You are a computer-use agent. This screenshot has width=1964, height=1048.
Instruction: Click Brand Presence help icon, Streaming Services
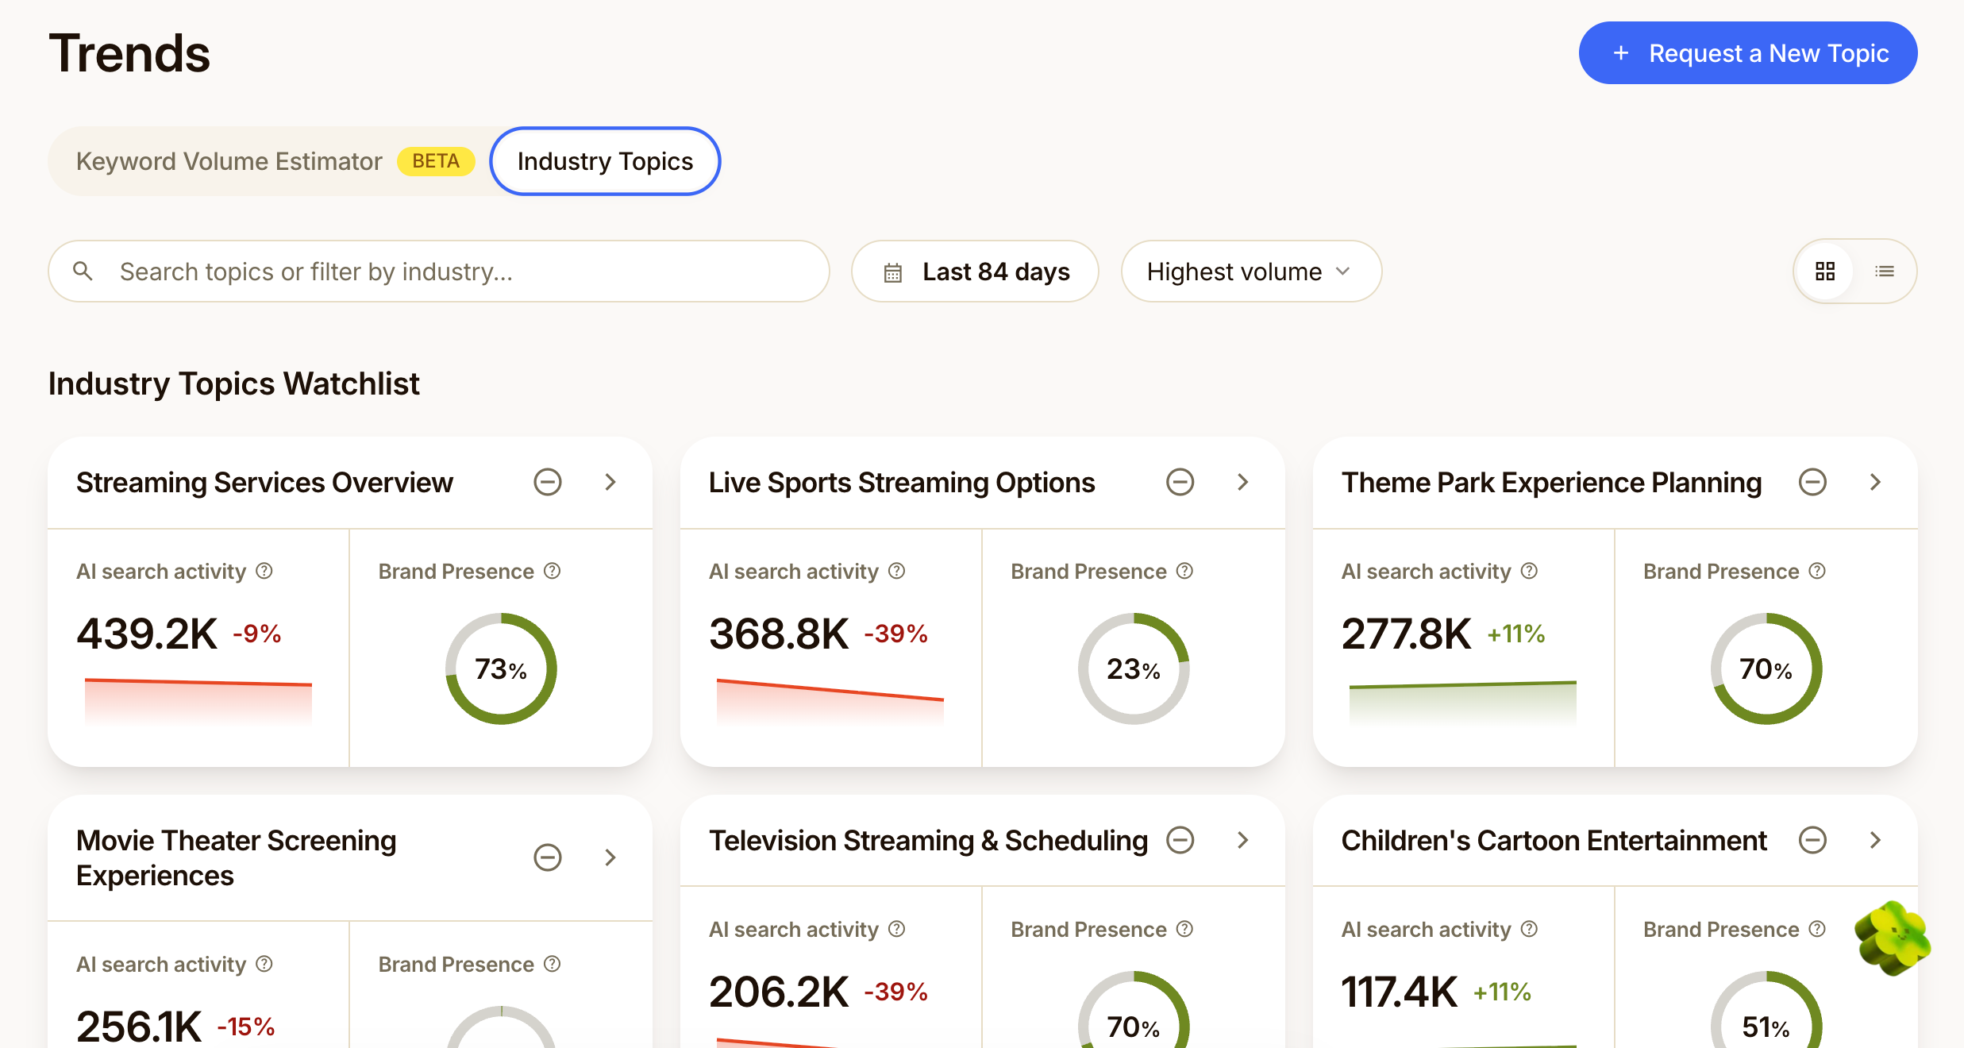[553, 571]
